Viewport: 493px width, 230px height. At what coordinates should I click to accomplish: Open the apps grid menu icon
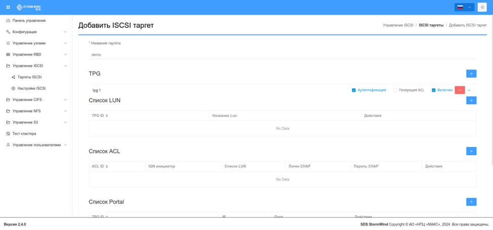tap(8, 7)
